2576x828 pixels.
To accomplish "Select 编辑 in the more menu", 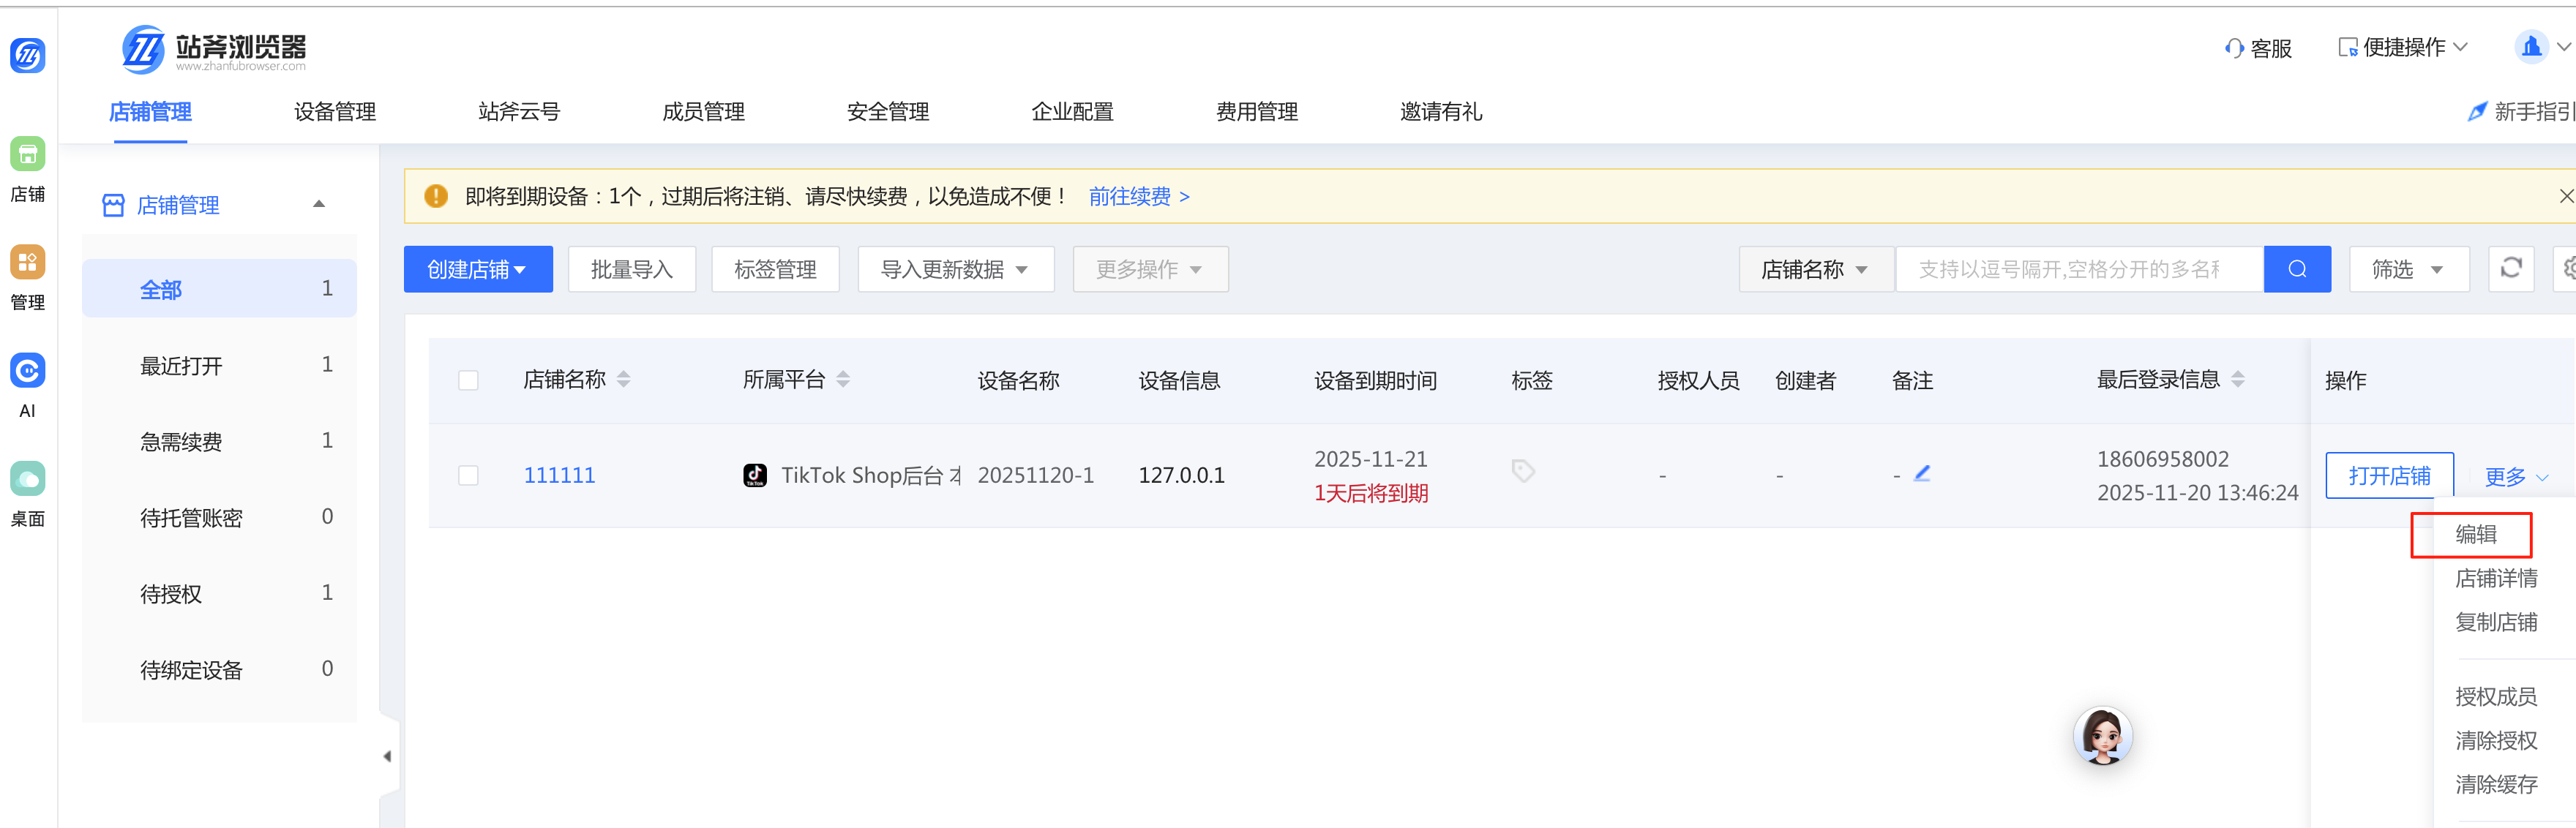I will click(x=2475, y=534).
